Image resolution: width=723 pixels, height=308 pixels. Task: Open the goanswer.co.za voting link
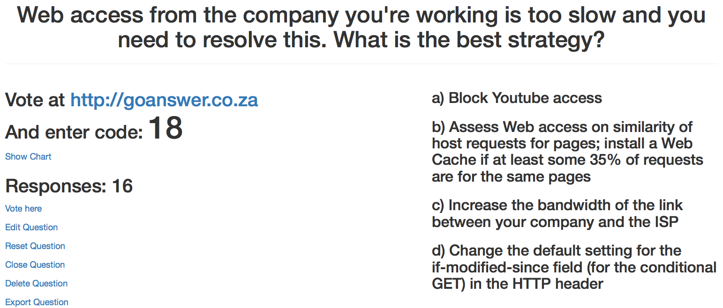click(164, 100)
